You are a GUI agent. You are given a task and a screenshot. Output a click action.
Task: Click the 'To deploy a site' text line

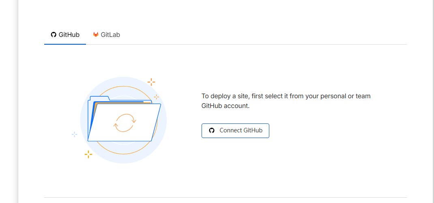(x=286, y=96)
